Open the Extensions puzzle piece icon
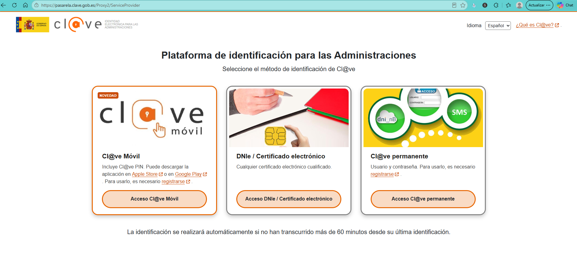 [496, 5]
